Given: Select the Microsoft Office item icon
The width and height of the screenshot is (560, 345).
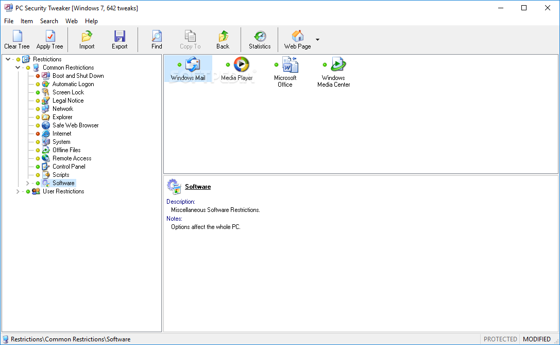Looking at the screenshot, I should 290,64.
